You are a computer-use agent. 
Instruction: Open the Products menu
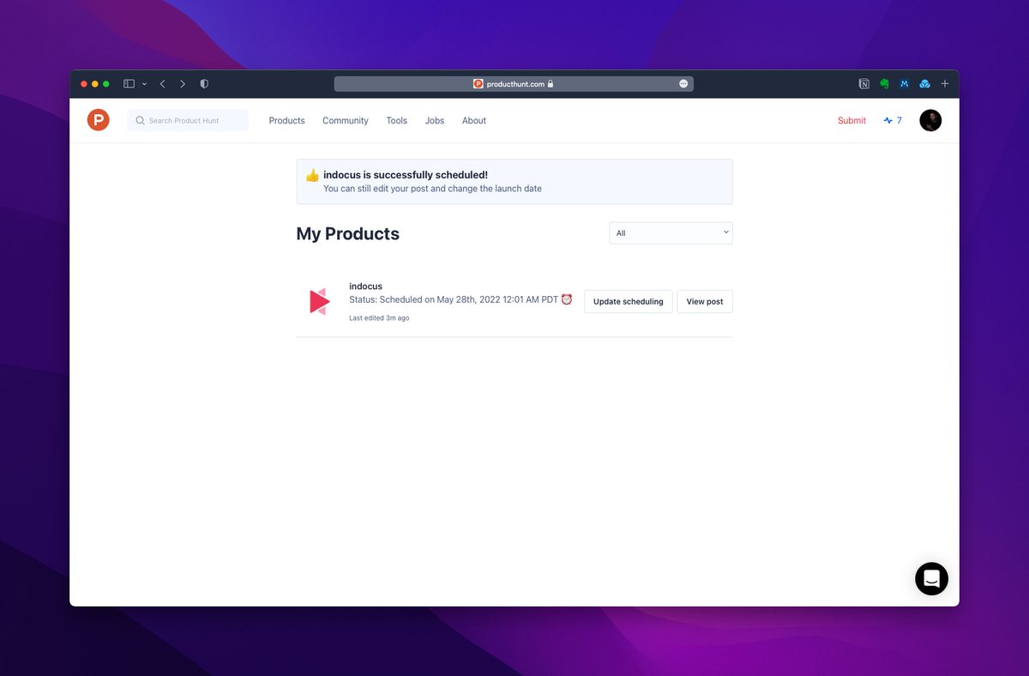tap(286, 121)
